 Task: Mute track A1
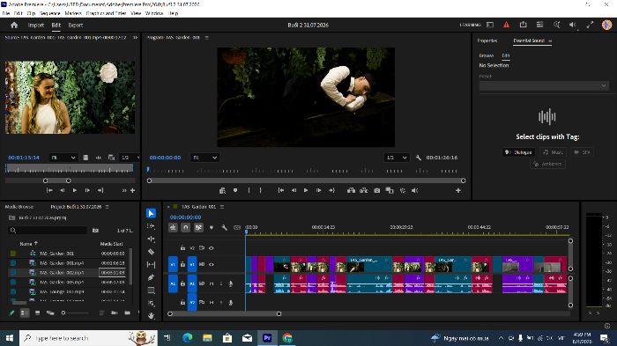(212, 283)
